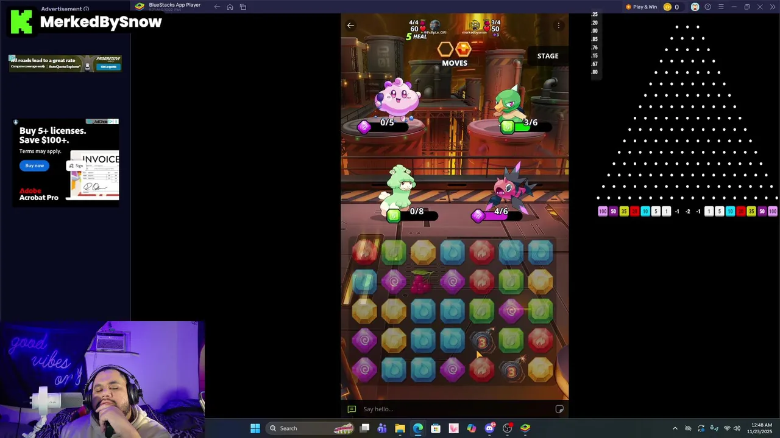Image resolution: width=780 pixels, height=438 pixels.
Task: Open Task View on the taskbar
Action: [364, 428]
